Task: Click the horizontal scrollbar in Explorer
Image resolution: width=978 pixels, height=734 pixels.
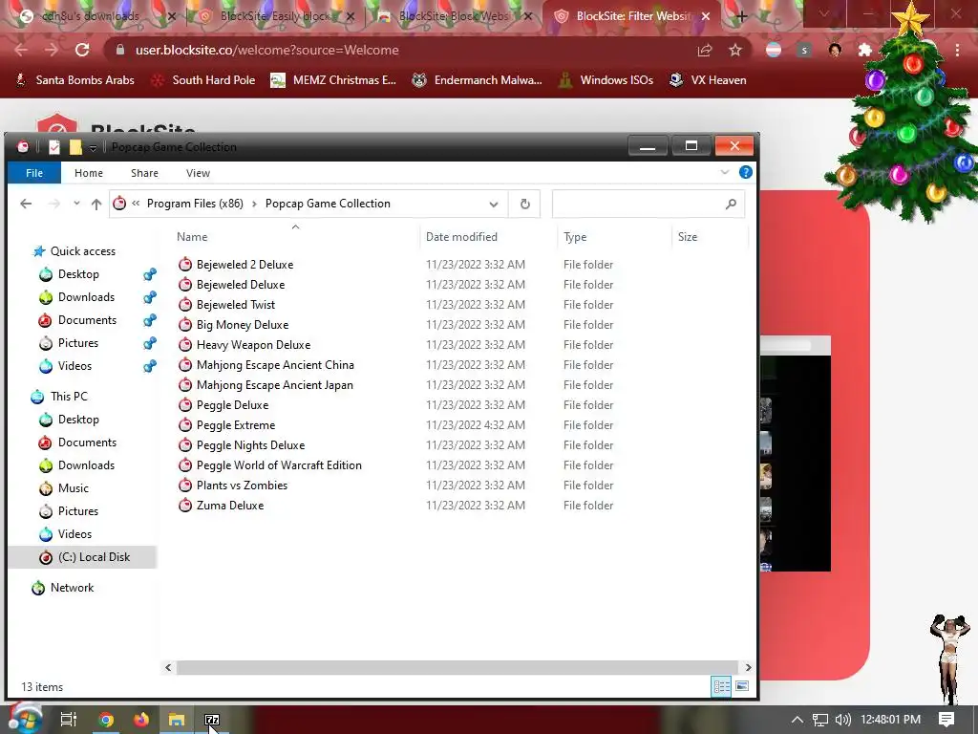Action: pos(457,667)
